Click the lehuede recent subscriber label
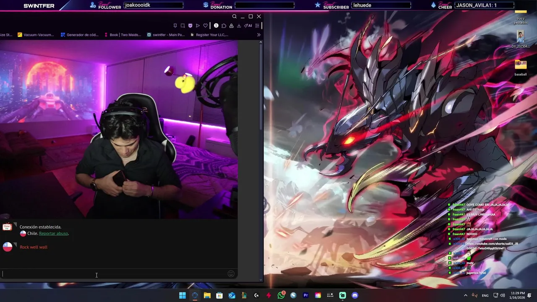The image size is (537, 302). (381, 5)
